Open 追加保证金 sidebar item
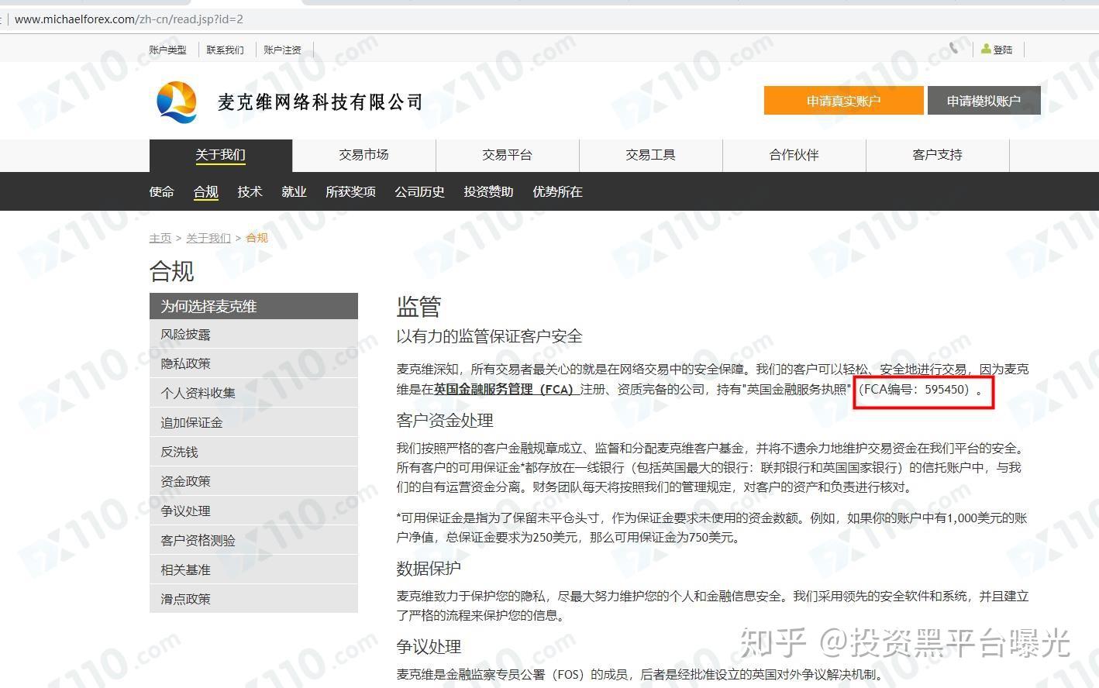Image resolution: width=1099 pixels, height=688 pixels. pos(253,422)
